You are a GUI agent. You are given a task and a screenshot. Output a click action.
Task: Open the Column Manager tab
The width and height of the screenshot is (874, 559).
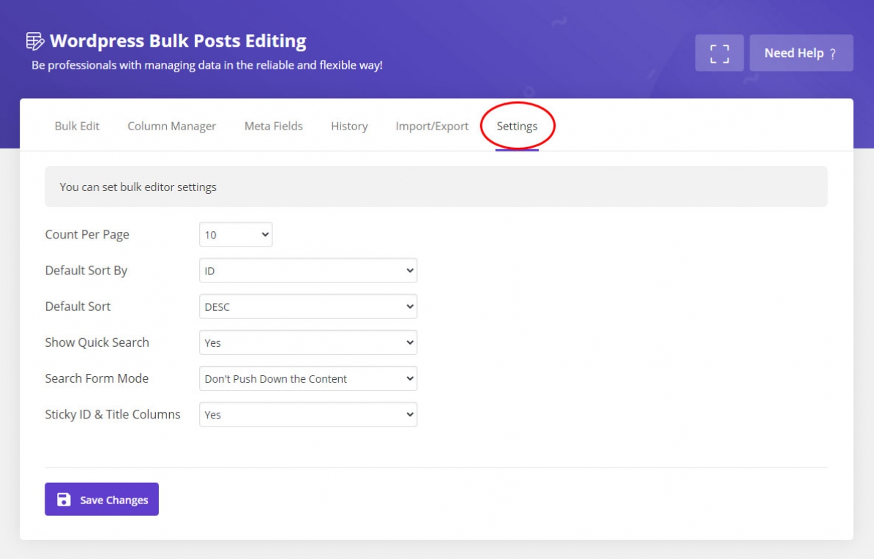pyautogui.click(x=171, y=126)
